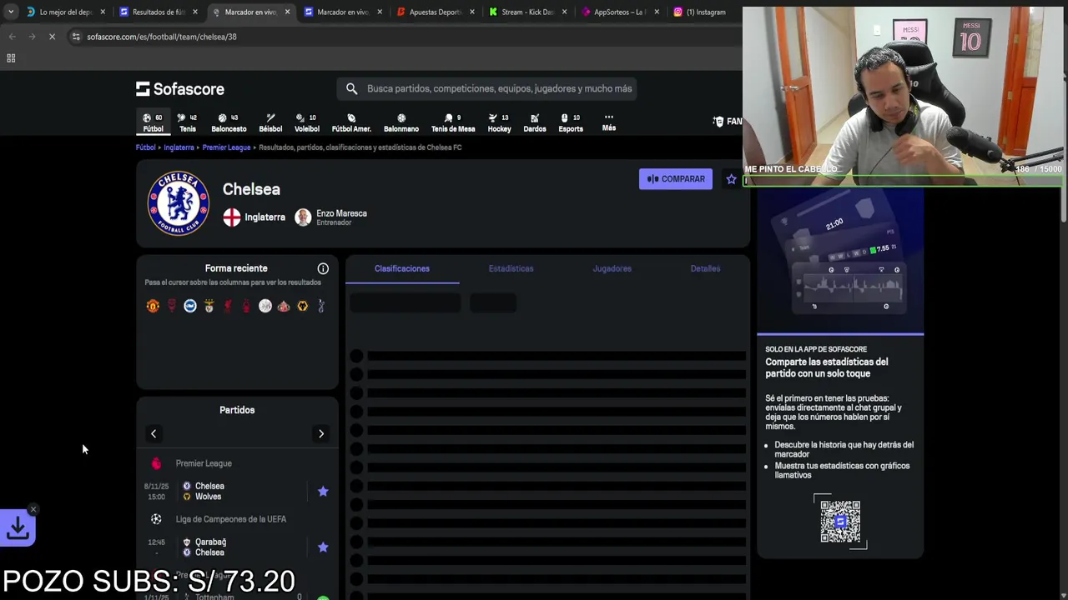Show next matches with right arrow
Image resolution: width=1068 pixels, height=600 pixels.
click(x=321, y=433)
